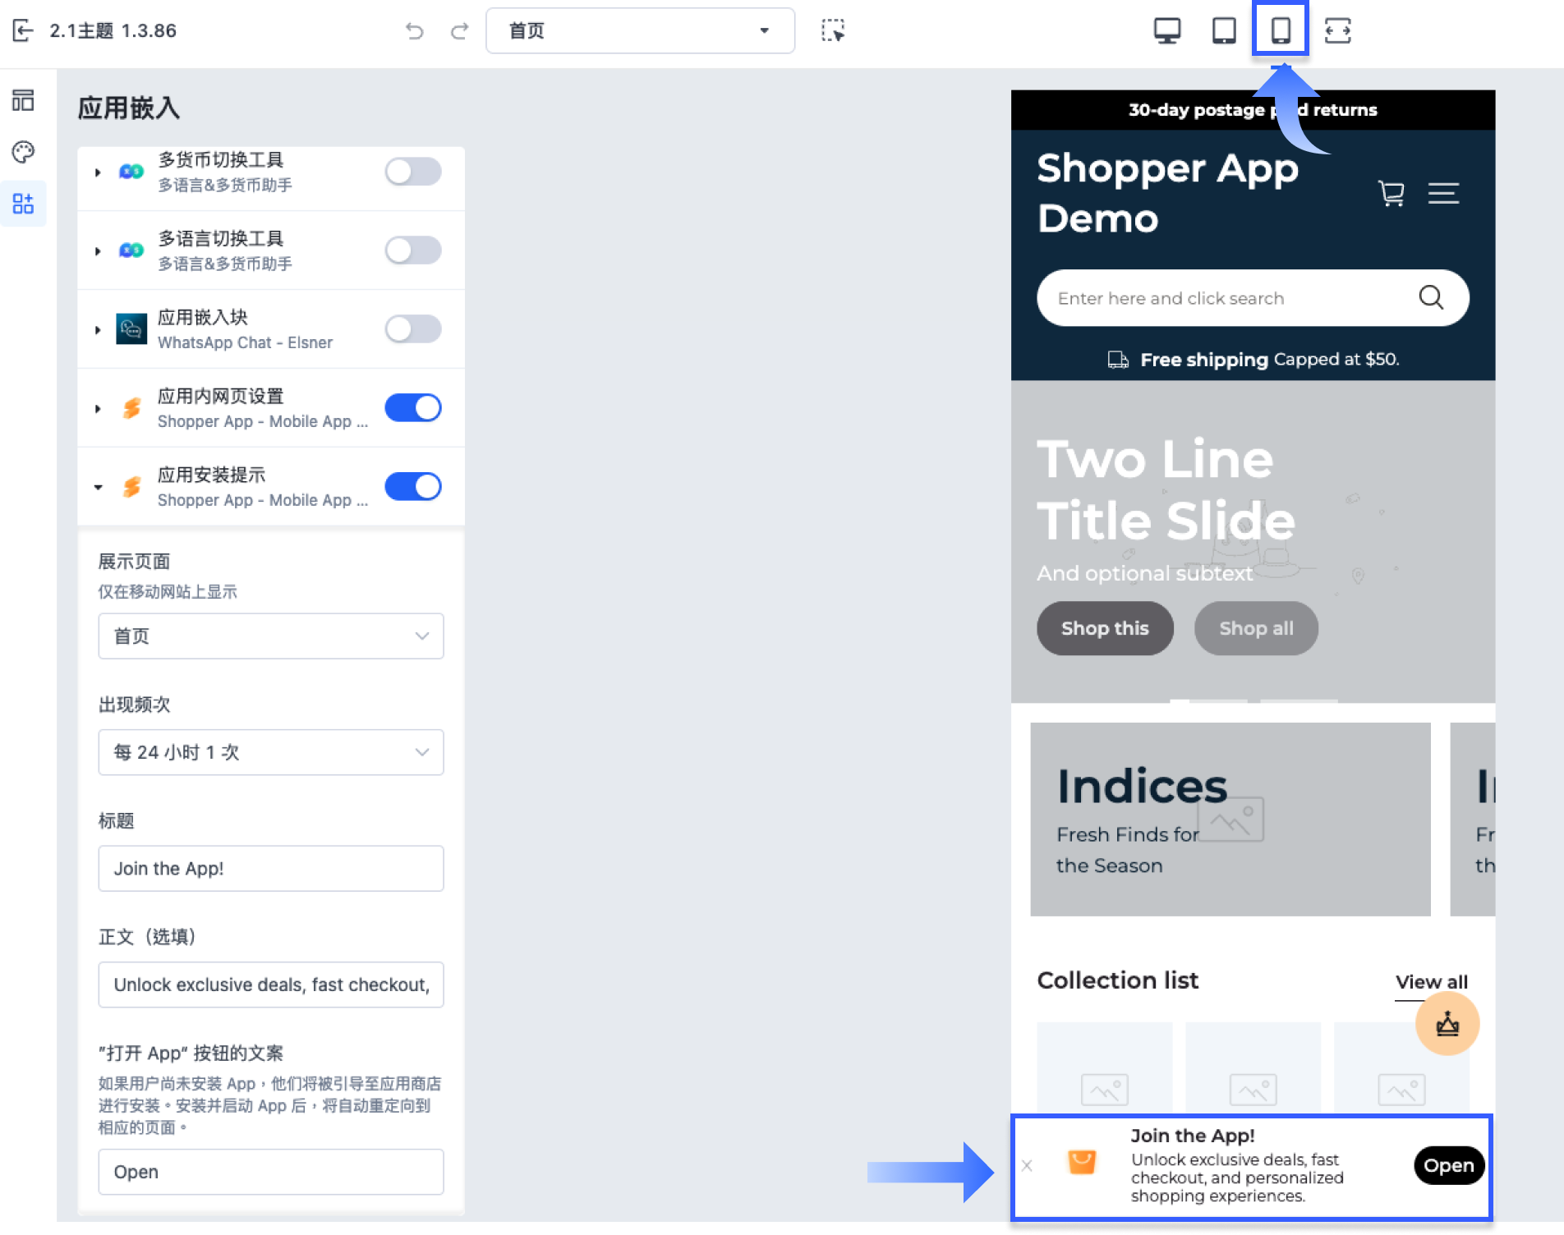Open the shopping cart in preview

(x=1391, y=194)
